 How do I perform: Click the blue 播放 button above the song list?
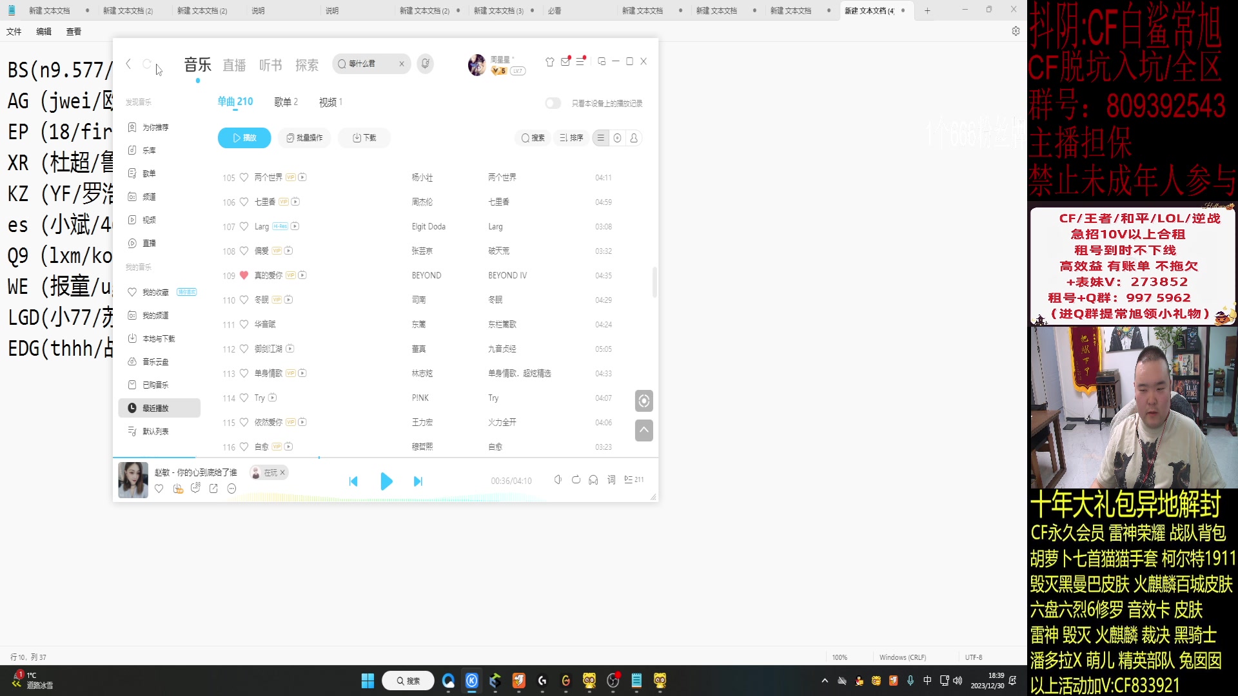point(244,137)
